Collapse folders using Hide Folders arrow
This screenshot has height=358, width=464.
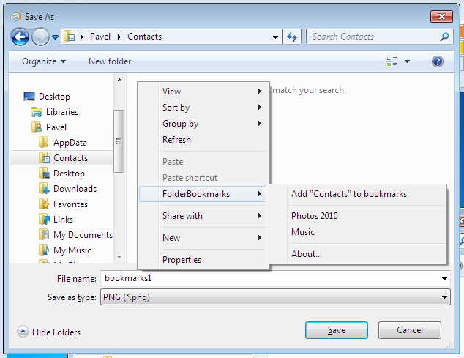pos(22,332)
